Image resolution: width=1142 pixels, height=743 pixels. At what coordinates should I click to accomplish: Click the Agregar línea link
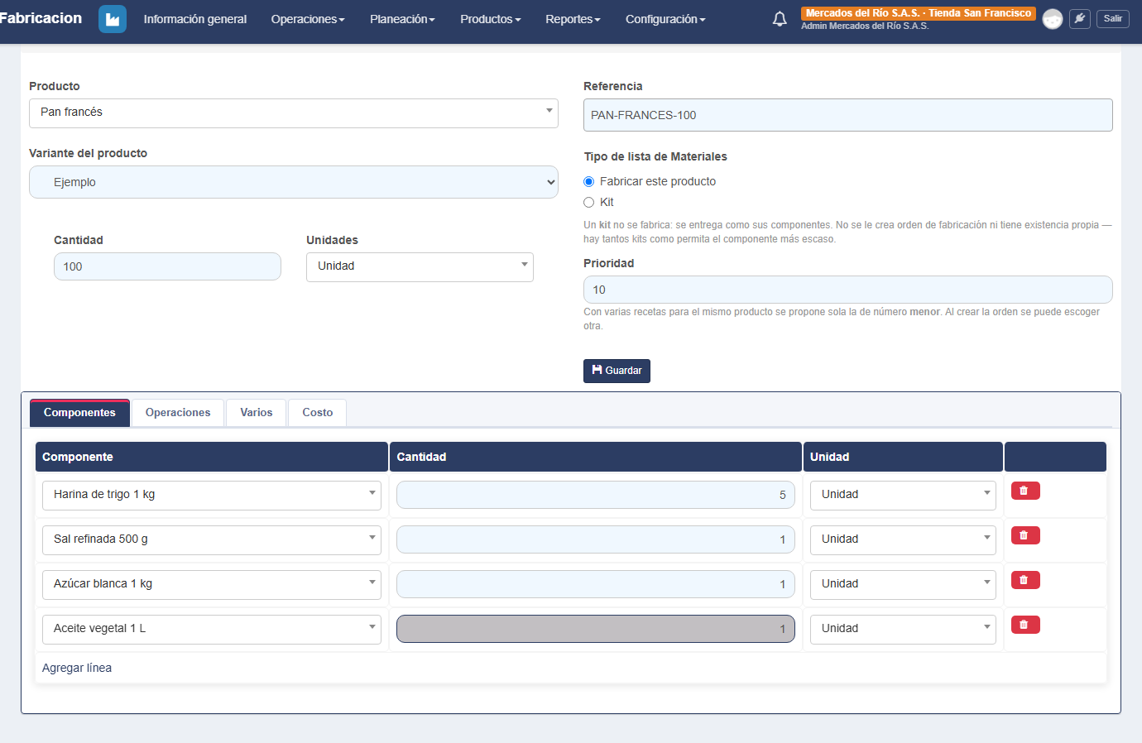77,668
